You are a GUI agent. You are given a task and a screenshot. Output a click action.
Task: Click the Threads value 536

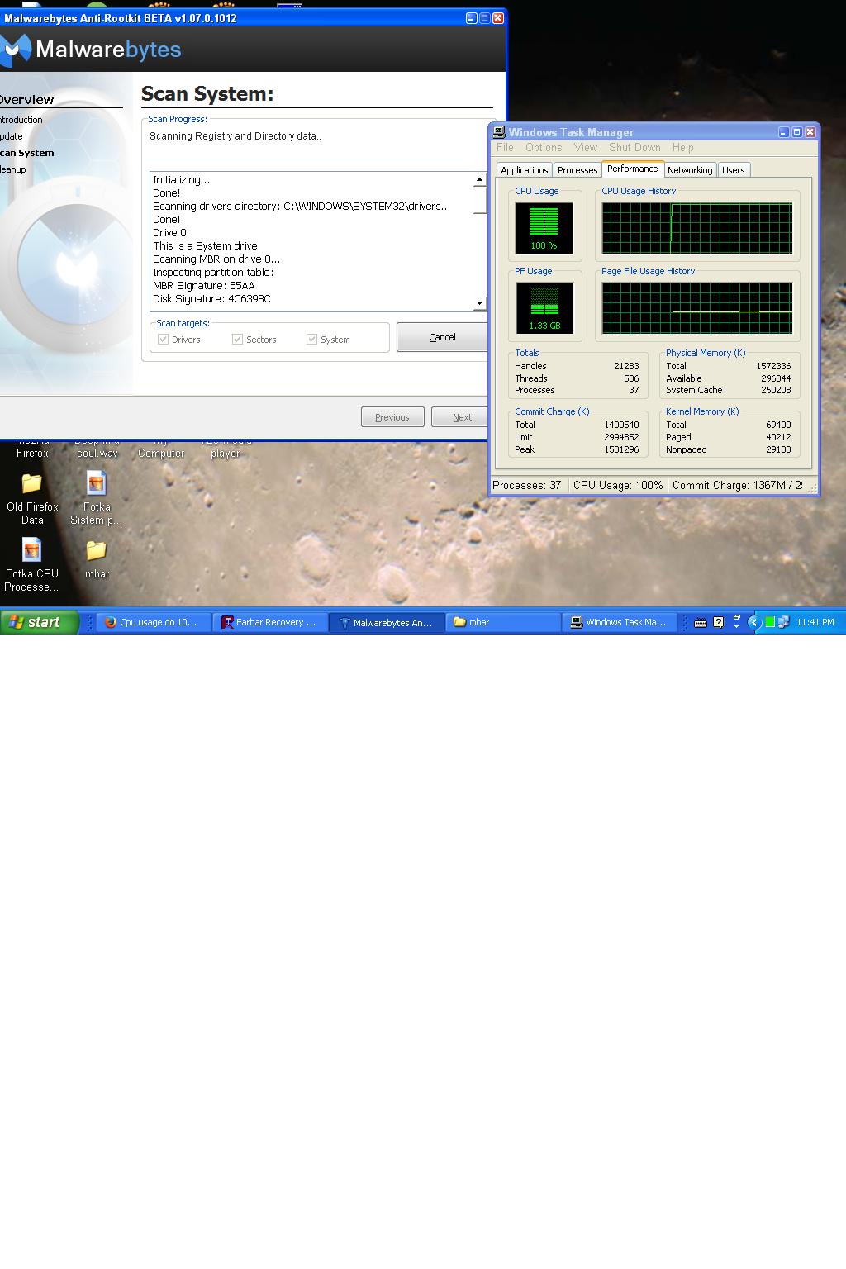click(x=631, y=378)
